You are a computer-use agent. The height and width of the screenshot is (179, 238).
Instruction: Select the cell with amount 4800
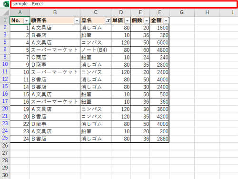(159, 50)
